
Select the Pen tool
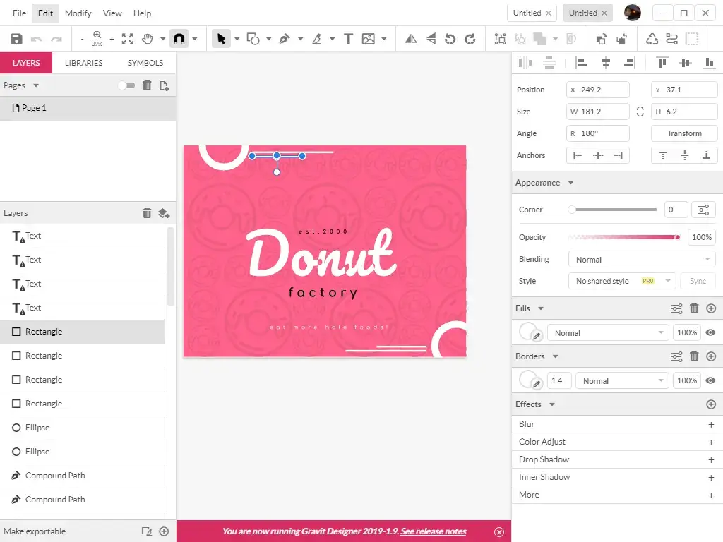tap(285, 40)
